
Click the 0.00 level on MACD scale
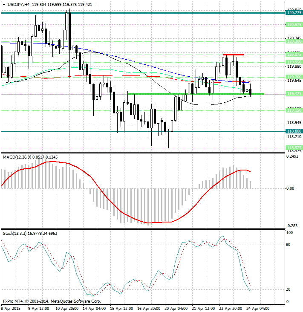pos(291,188)
